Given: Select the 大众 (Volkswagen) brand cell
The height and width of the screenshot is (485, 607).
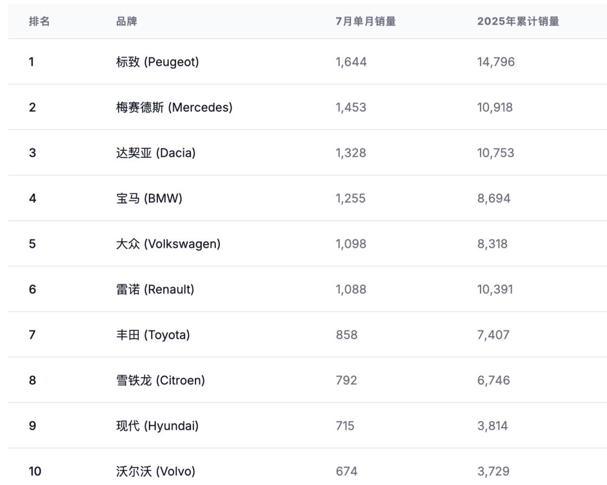Looking at the screenshot, I should click(168, 244).
